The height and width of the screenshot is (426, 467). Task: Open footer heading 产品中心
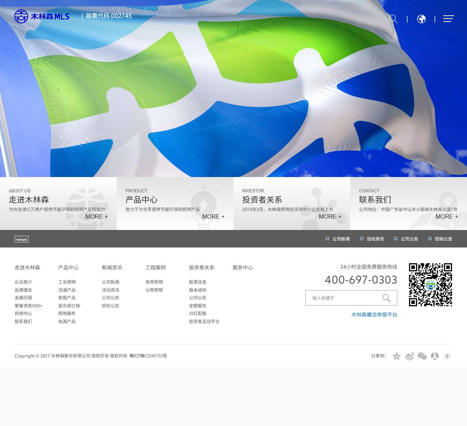pyautogui.click(x=69, y=268)
